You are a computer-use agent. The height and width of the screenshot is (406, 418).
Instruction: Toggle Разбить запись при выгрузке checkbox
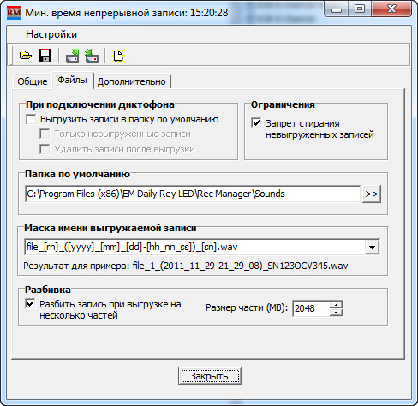30,303
